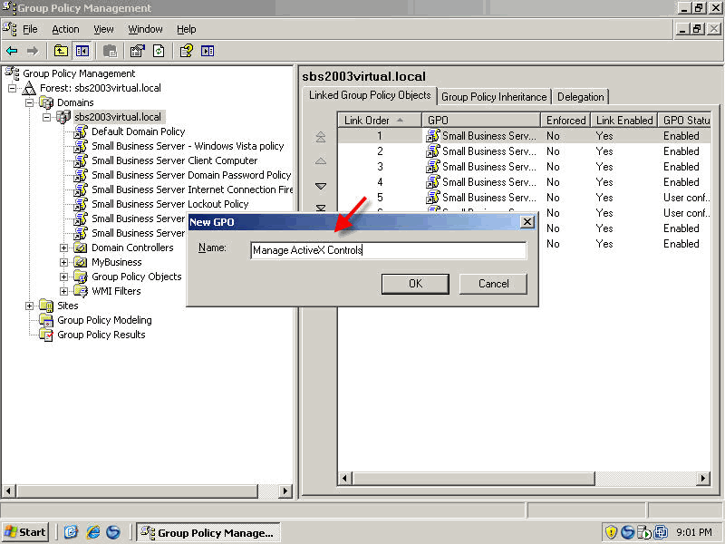Click the Back arrow toolbar icon
Image resolution: width=725 pixels, height=544 pixels.
click(x=12, y=51)
